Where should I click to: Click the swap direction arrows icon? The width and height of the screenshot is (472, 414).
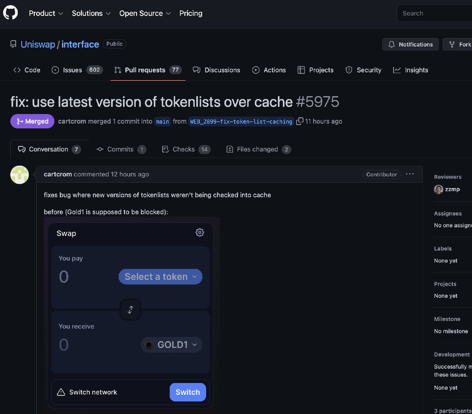(x=131, y=310)
